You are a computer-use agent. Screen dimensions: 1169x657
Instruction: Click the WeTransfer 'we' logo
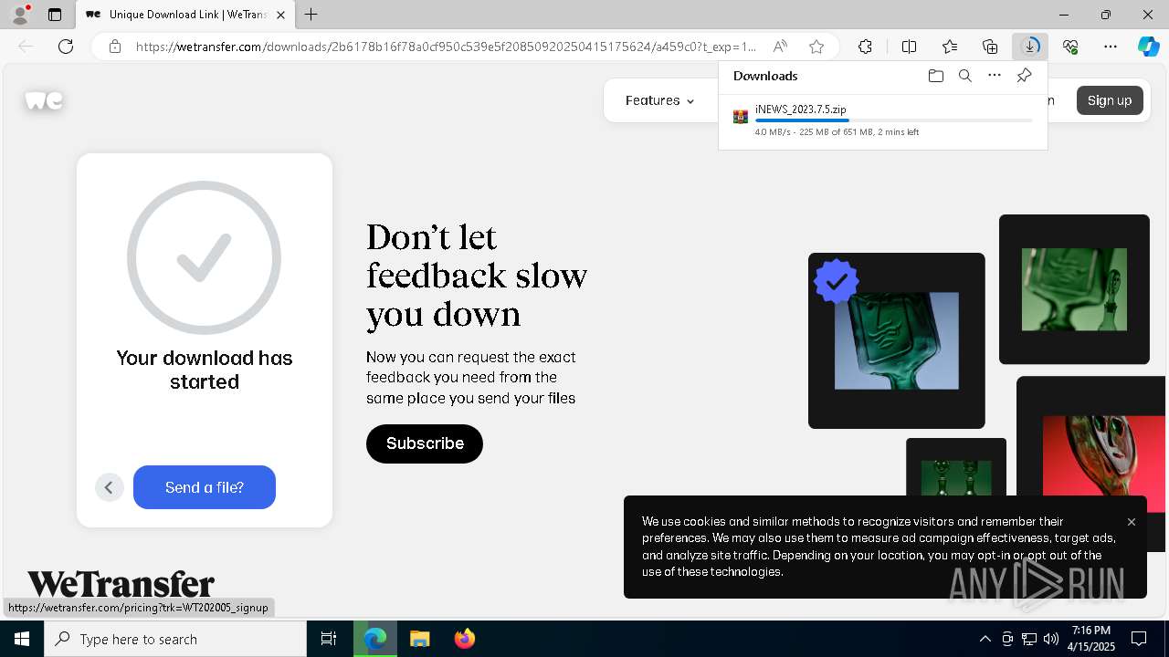pyautogui.click(x=44, y=100)
